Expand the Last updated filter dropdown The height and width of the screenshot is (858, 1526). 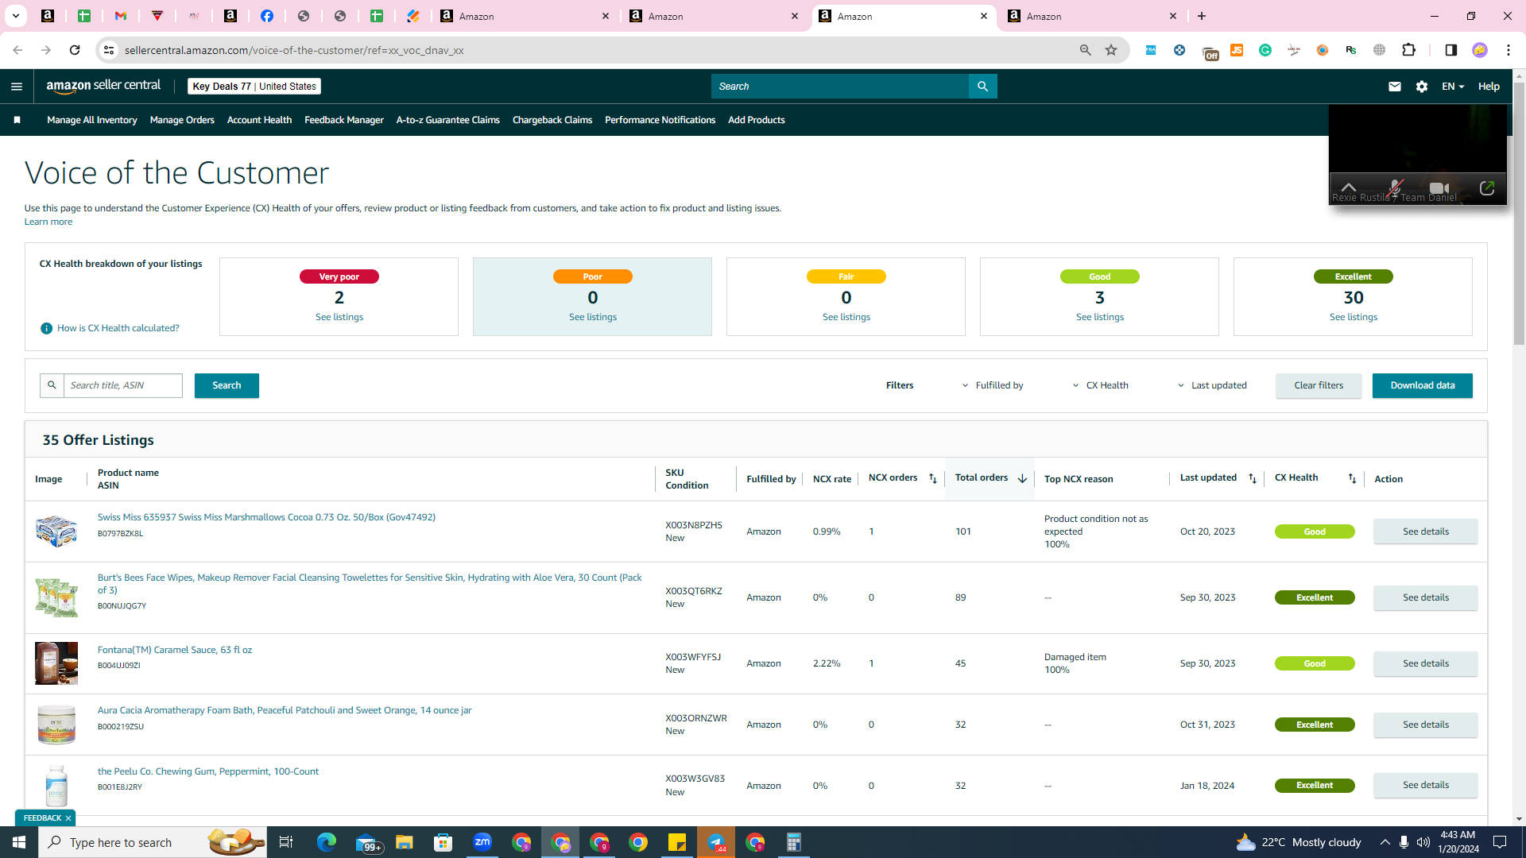pos(1212,385)
